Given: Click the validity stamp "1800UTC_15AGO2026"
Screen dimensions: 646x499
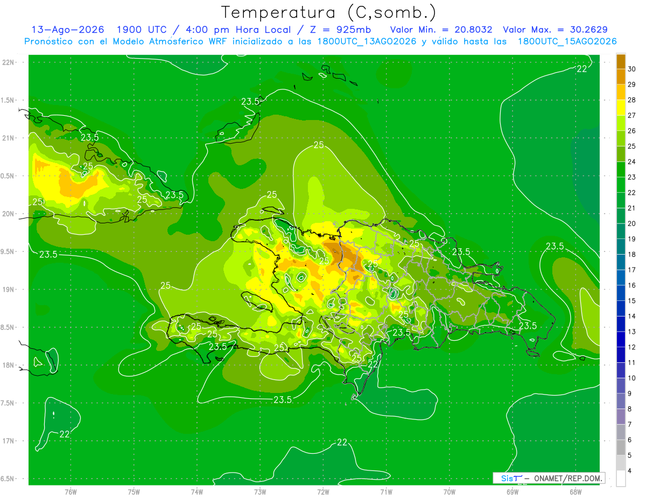Looking at the screenshot, I should [567, 41].
